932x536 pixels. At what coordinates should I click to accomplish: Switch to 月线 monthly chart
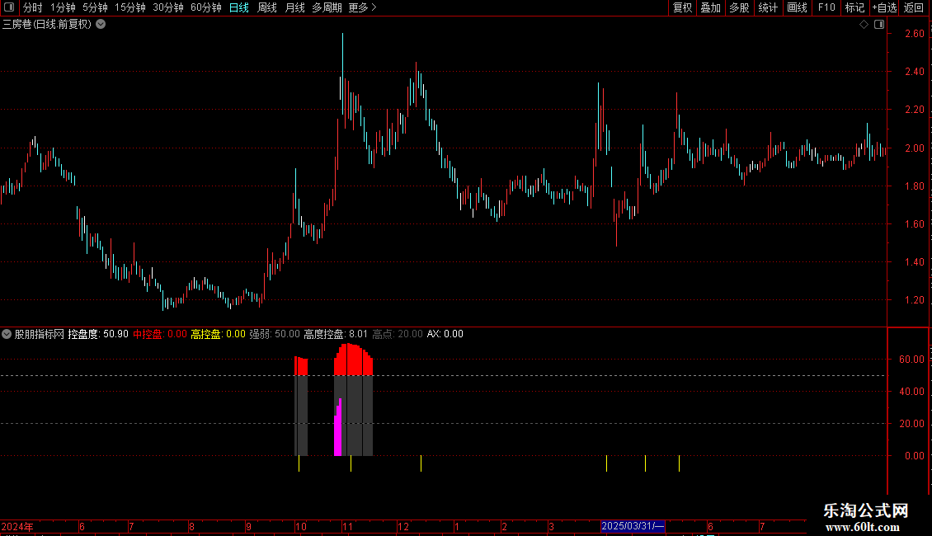click(x=294, y=7)
